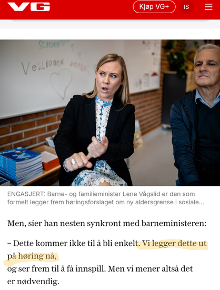The width and height of the screenshot is (220, 290).
Task: Click the gray-haired man in the photo
Action: tap(196, 115)
